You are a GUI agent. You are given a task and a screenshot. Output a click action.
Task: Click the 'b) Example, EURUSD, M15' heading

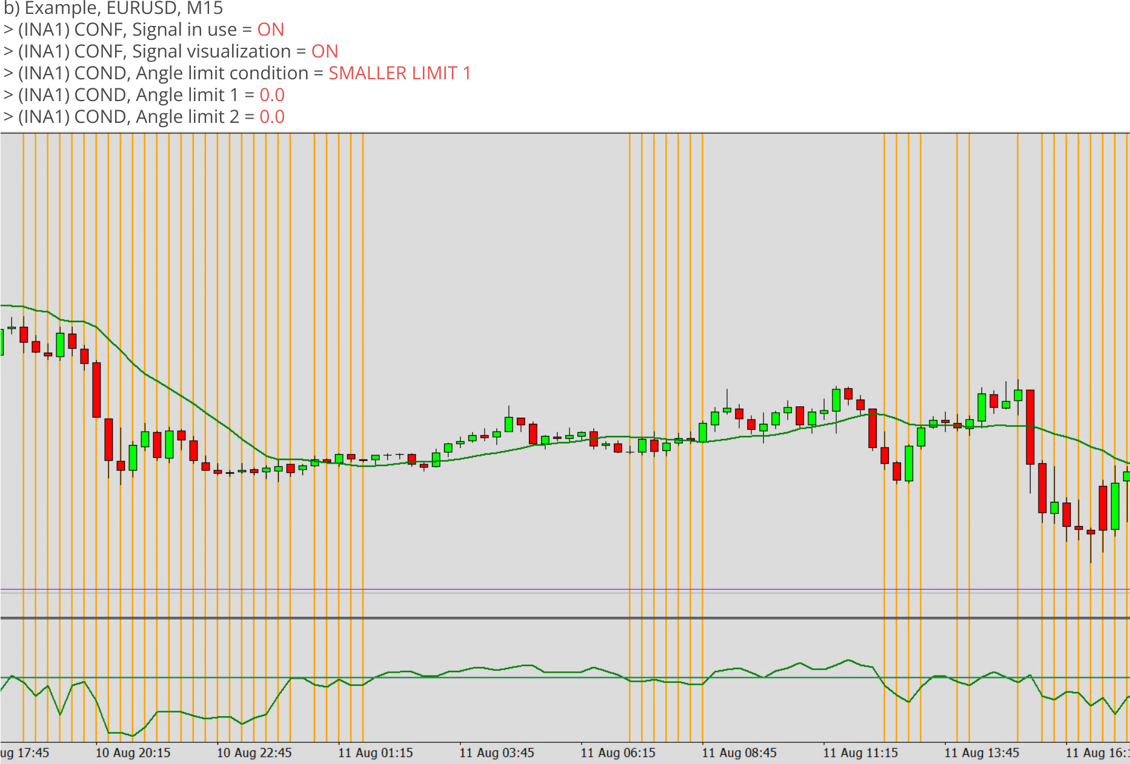pyautogui.click(x=113, y=8)
